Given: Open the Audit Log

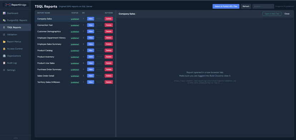Looking at the screenshot, I should pos(15,63).
